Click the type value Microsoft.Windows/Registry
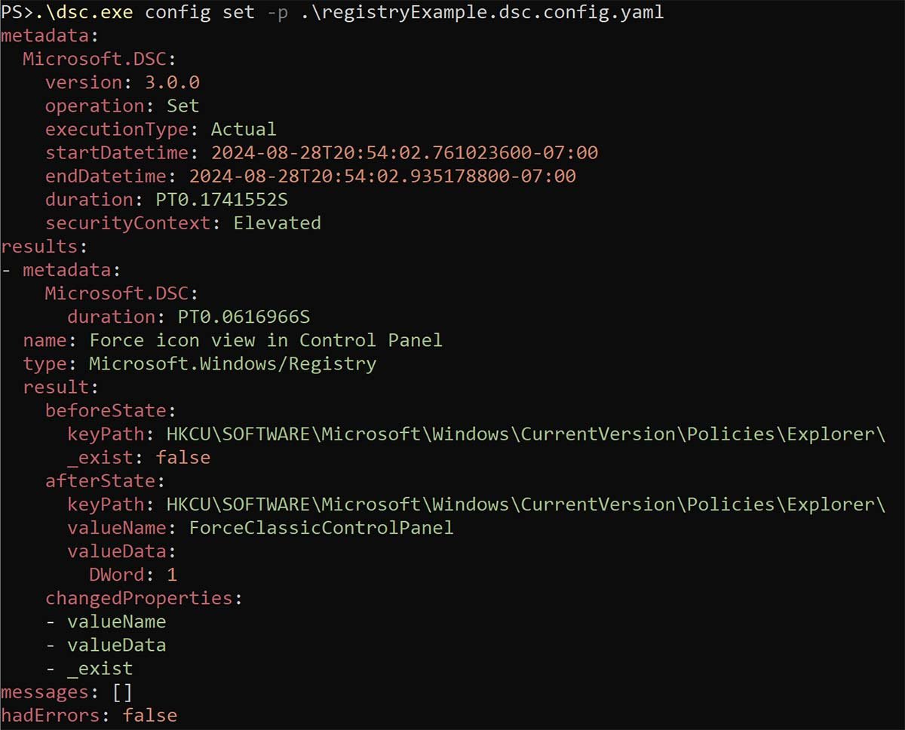This screenshot has width=905, height=730. (x=232, y=363)
